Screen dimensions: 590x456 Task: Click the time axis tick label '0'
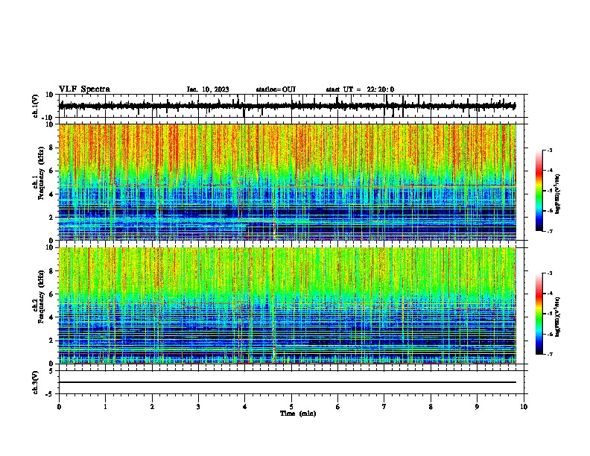(x=59, y=407)
